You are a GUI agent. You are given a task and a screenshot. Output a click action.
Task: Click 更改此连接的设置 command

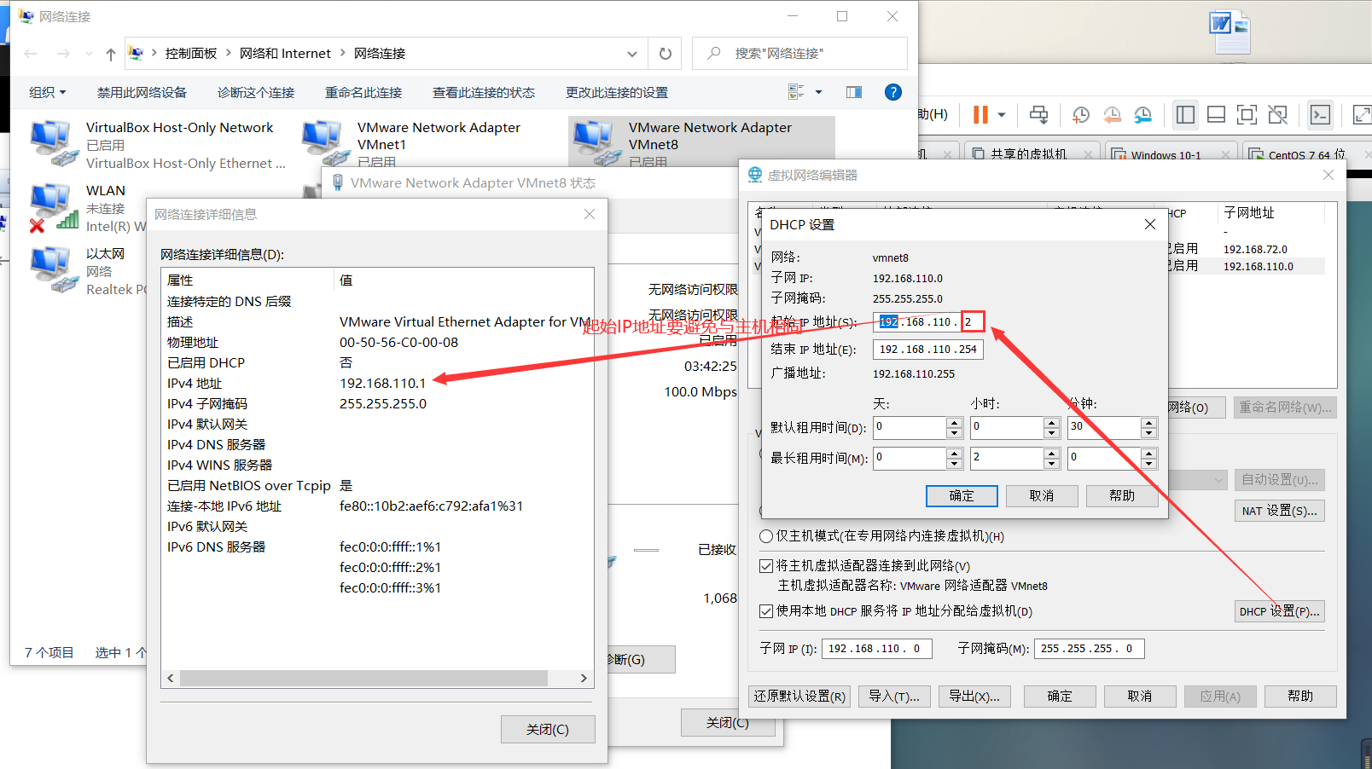[617, 92]
